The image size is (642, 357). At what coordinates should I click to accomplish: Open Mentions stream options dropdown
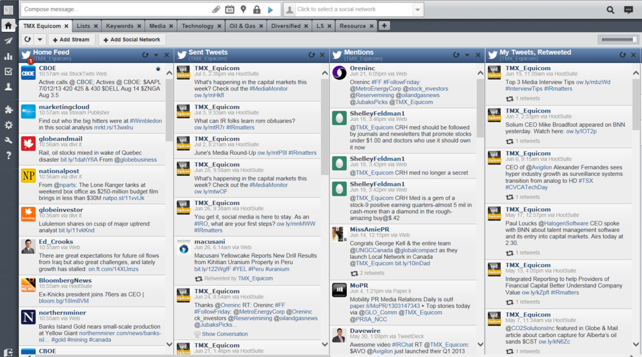pos(467,55)
